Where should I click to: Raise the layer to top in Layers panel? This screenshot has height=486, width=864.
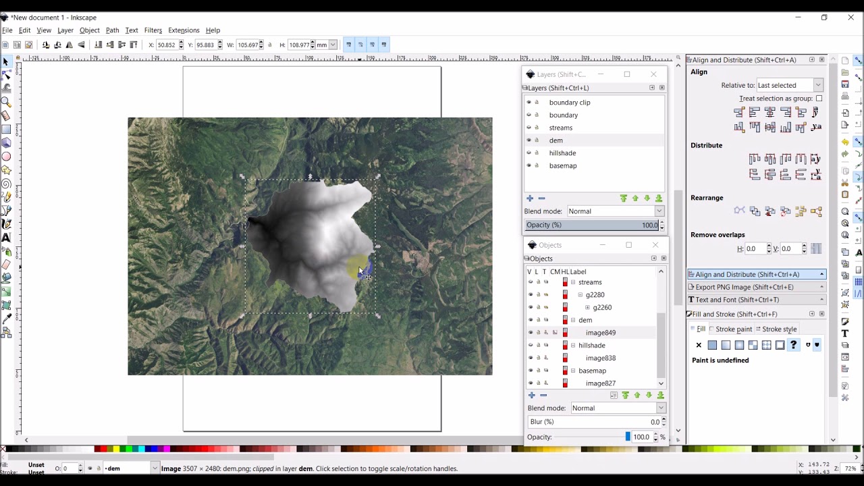click(624, 198)
